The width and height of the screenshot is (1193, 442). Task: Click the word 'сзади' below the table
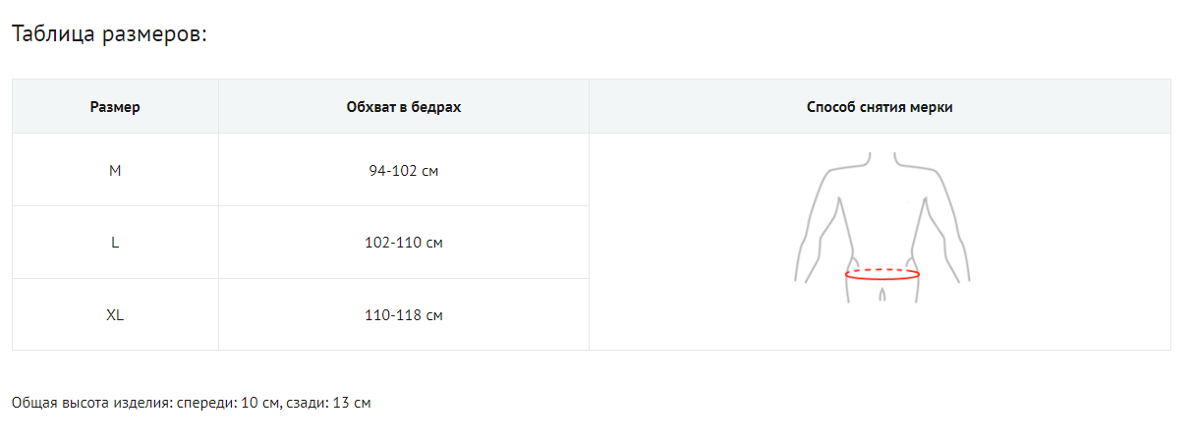(x=306, y=404)
